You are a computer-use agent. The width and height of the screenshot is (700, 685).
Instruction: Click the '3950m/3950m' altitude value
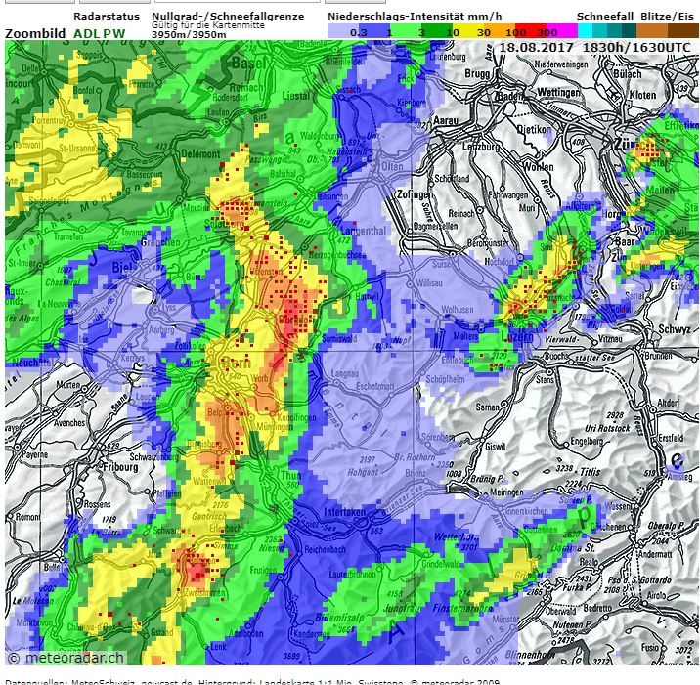(x=189, y=35)
